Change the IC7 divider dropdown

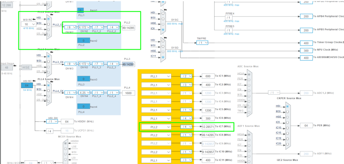click(x=186, y=127)
